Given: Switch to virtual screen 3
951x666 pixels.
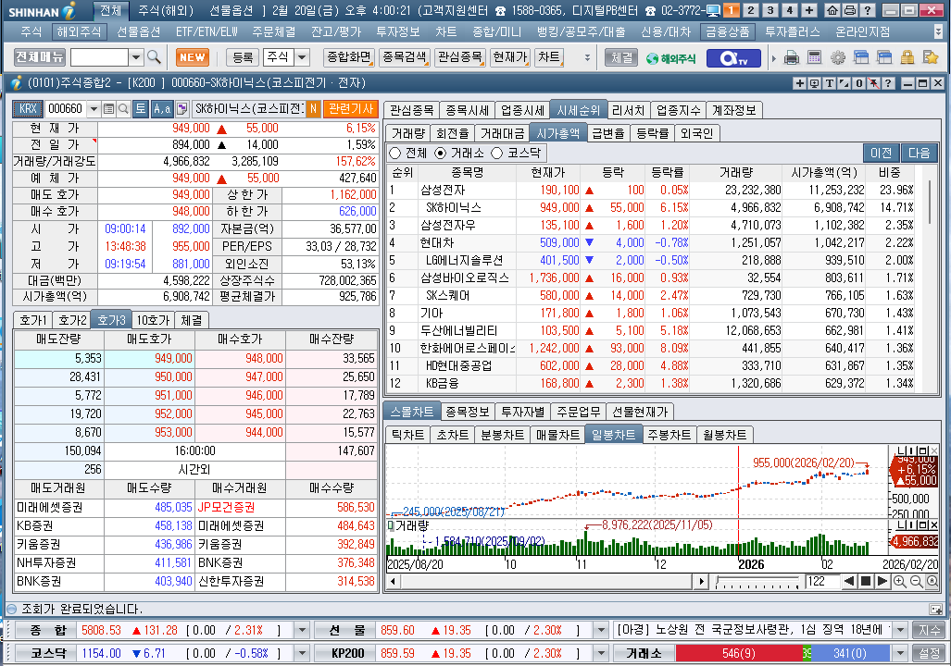Looking at the screenshot, I should [770, 10].
